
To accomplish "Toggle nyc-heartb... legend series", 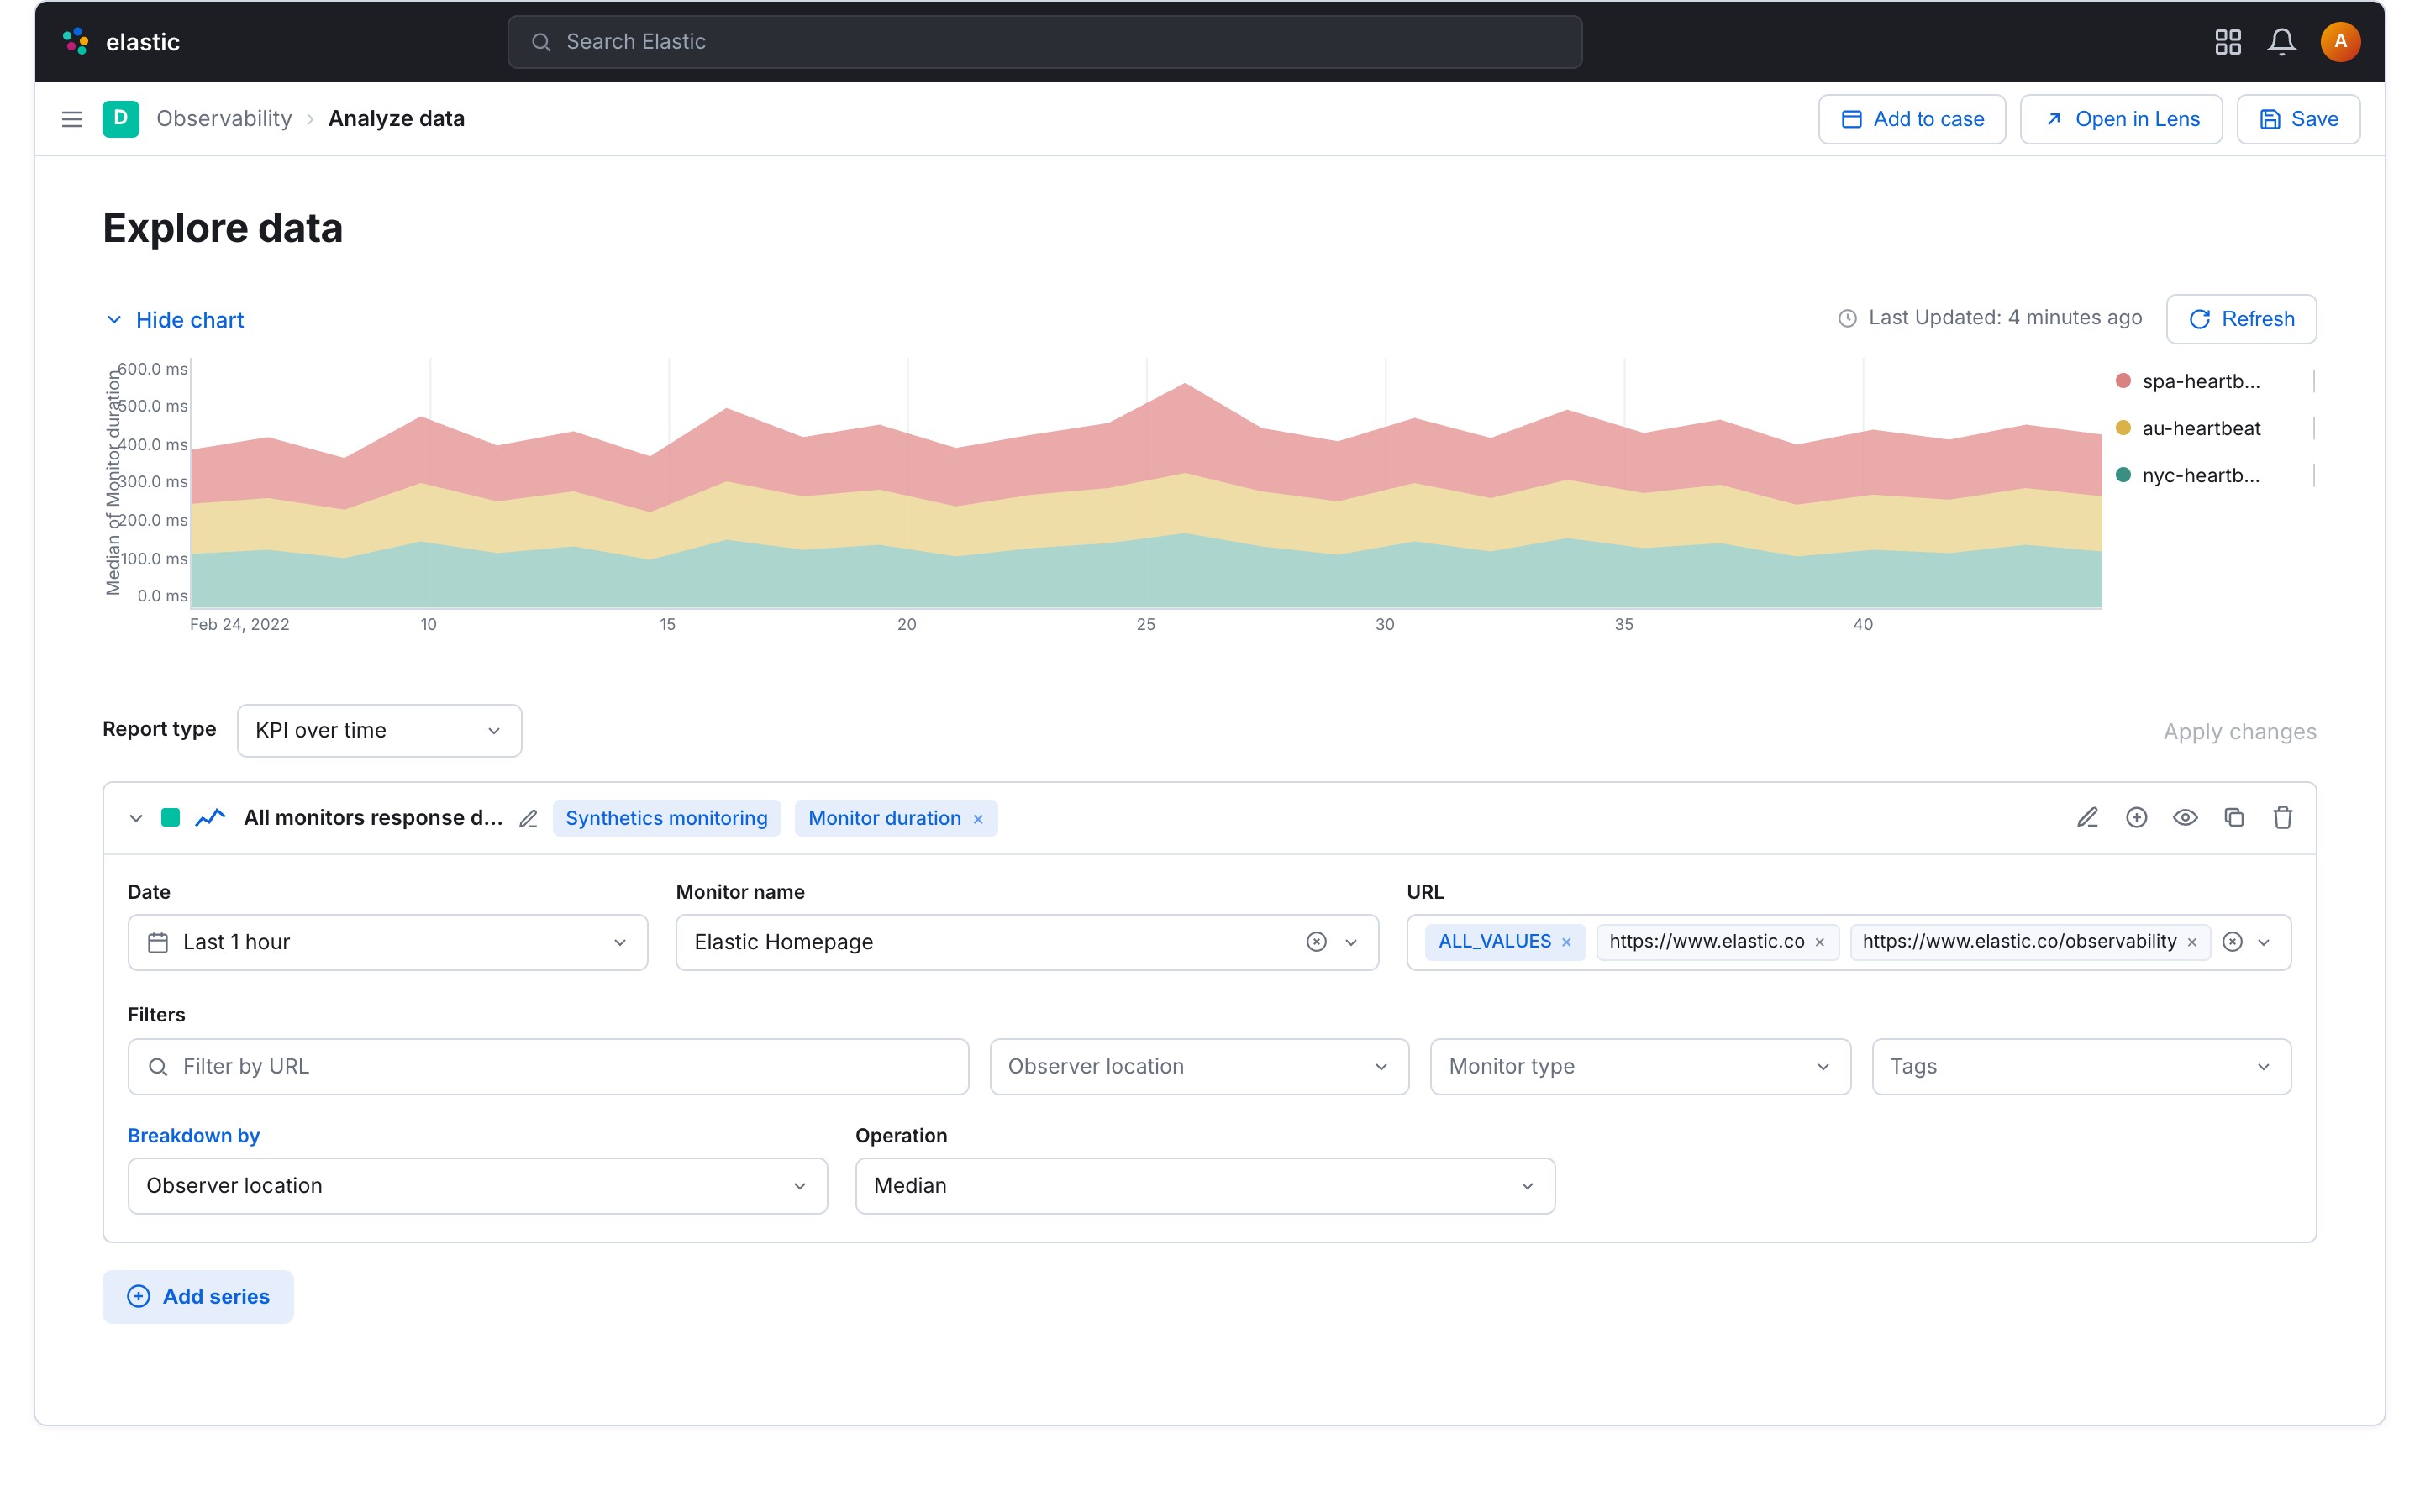I will 2188,475.
